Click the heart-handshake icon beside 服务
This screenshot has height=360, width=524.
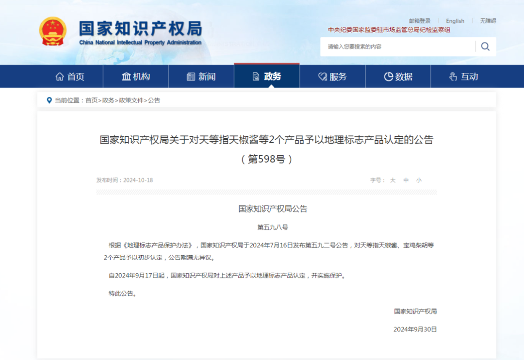[x=323, y=77]
